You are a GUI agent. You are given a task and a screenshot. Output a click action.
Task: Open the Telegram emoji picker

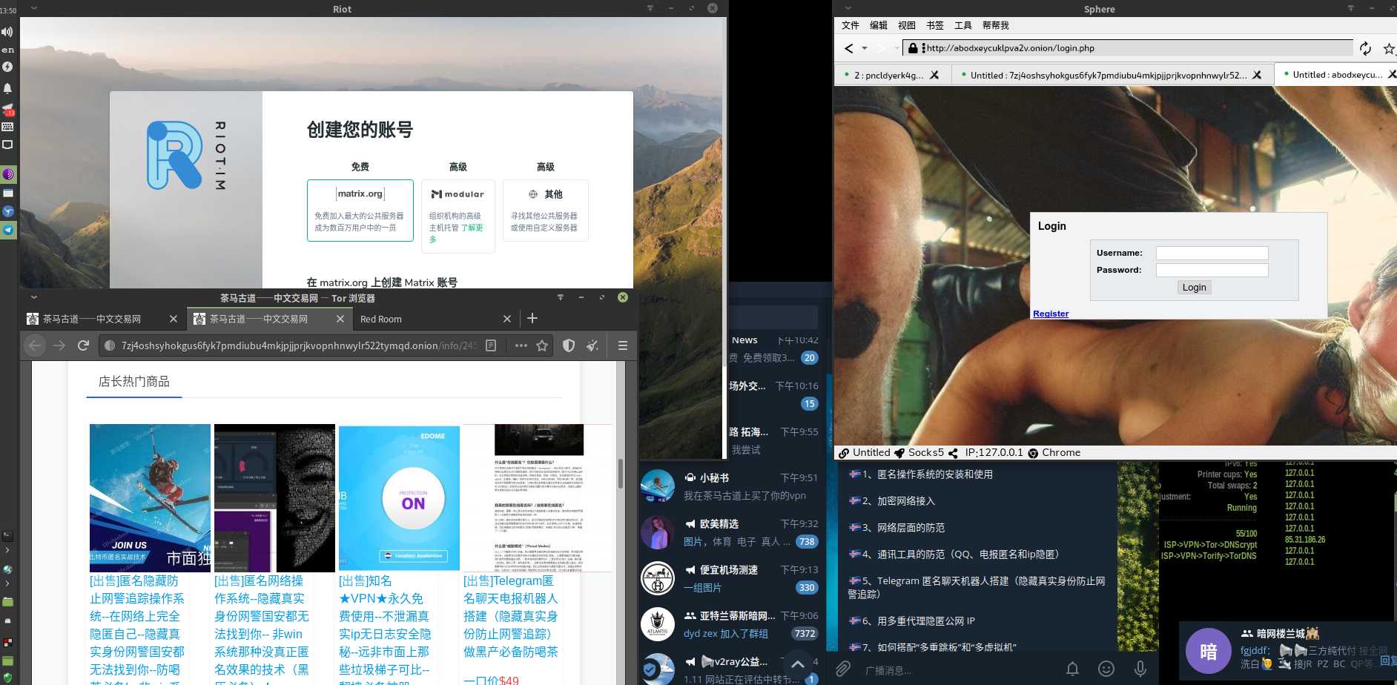(1106, 669)
